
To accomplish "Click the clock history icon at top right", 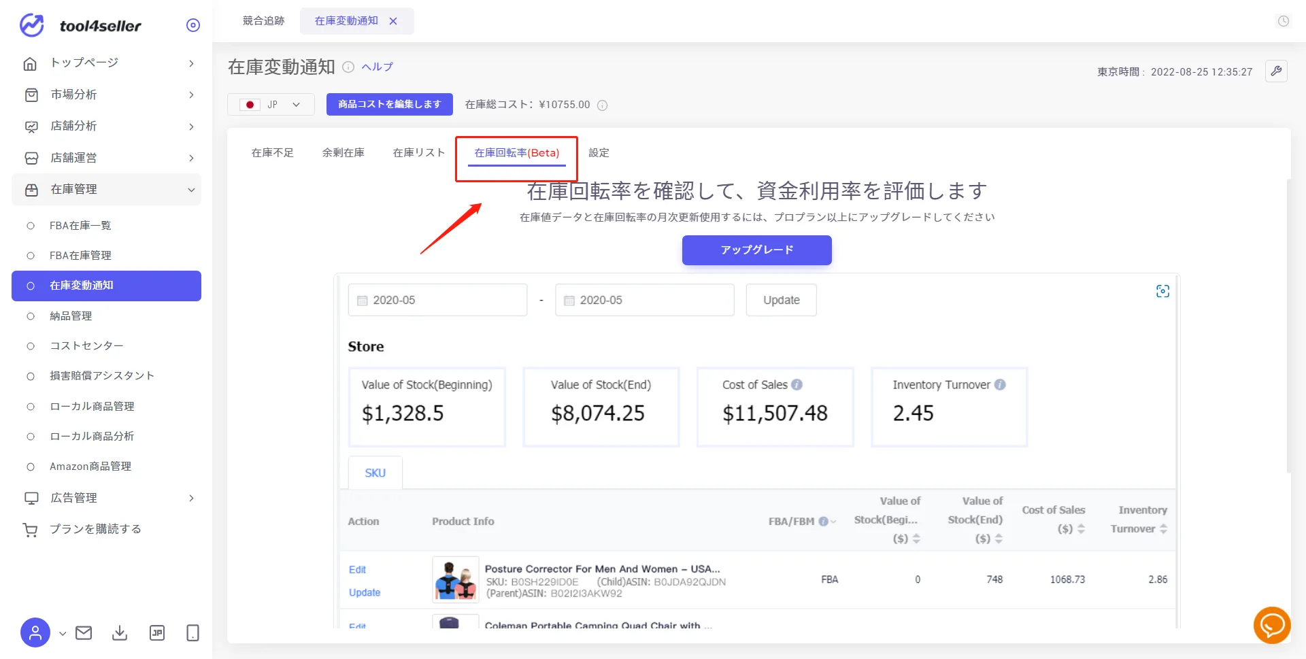I will 1283,21.
